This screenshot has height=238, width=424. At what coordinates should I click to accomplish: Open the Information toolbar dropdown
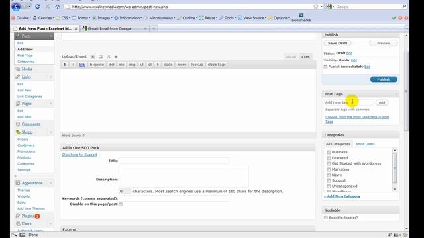(x=128, y=18)
